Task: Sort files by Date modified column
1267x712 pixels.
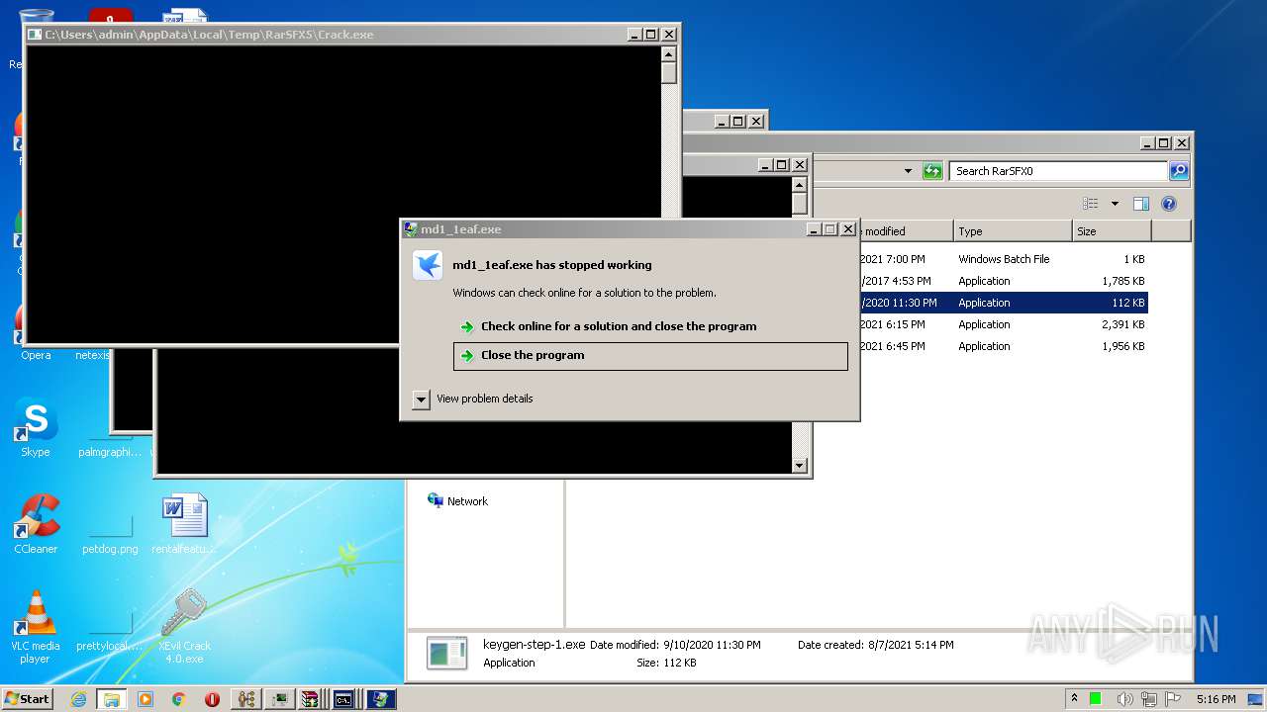Action: coord(906,231)
